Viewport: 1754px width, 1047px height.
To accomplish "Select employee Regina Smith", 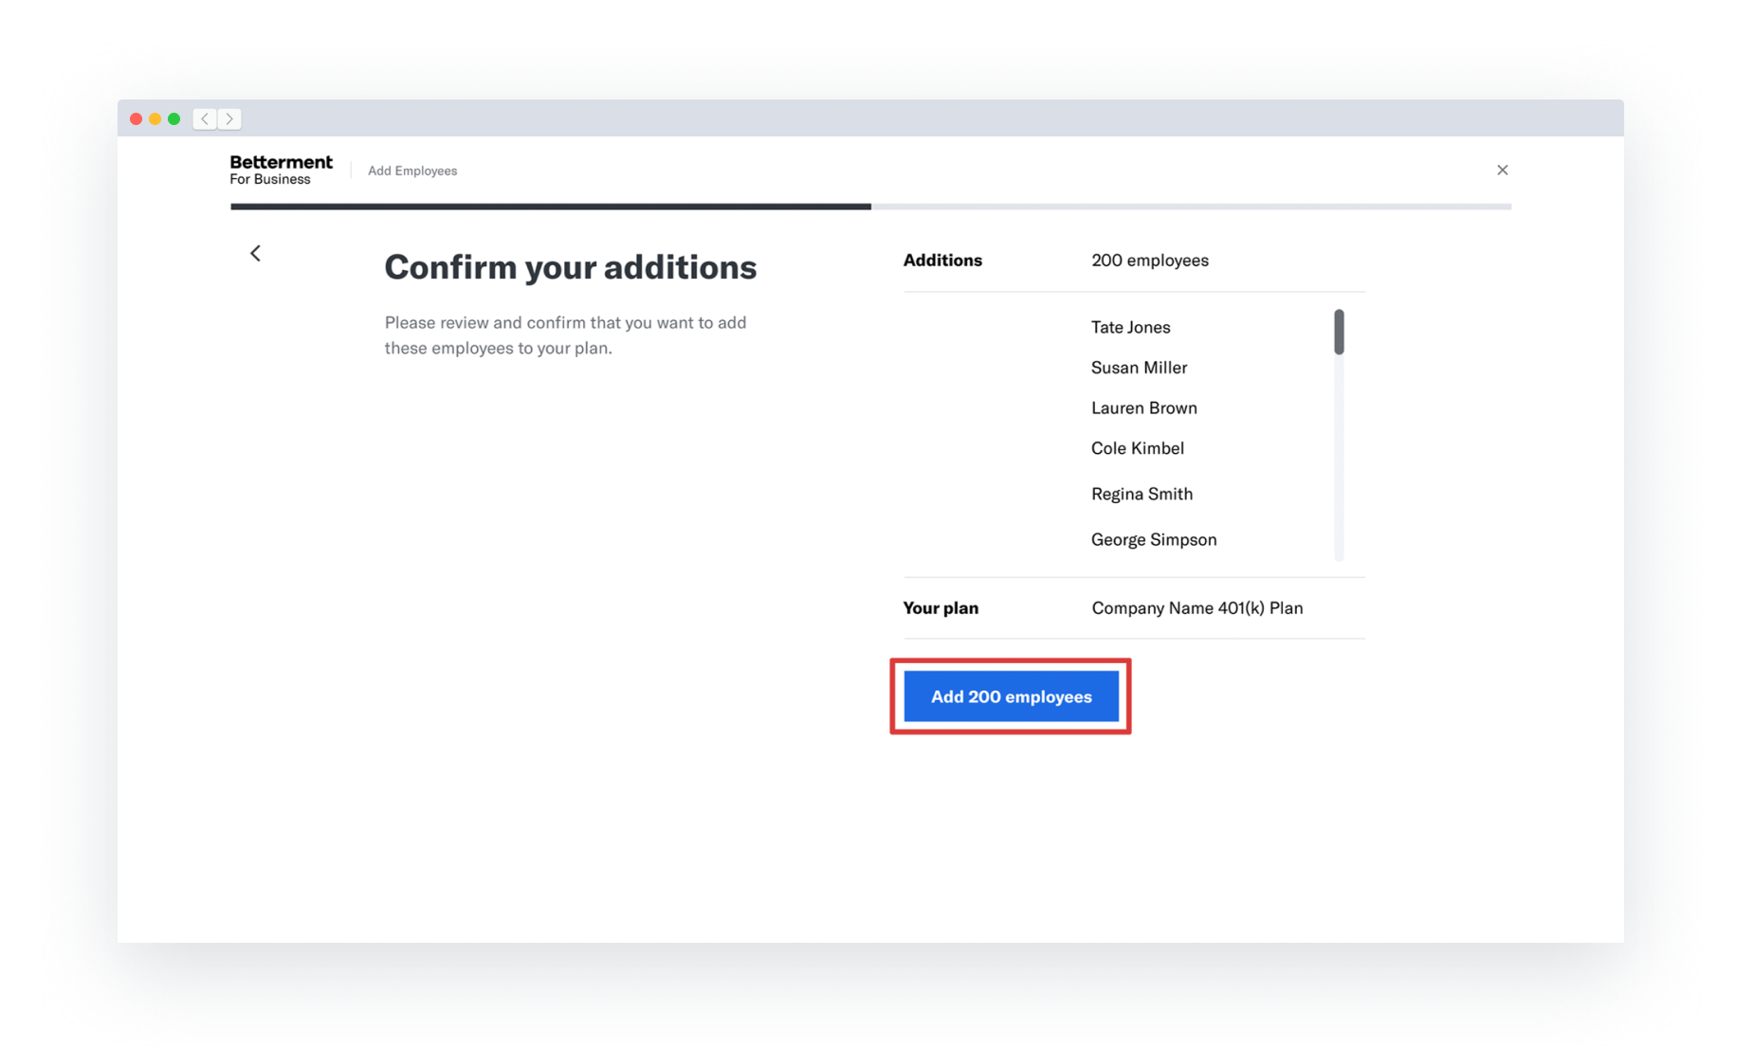I will [x=1142, y=494].
